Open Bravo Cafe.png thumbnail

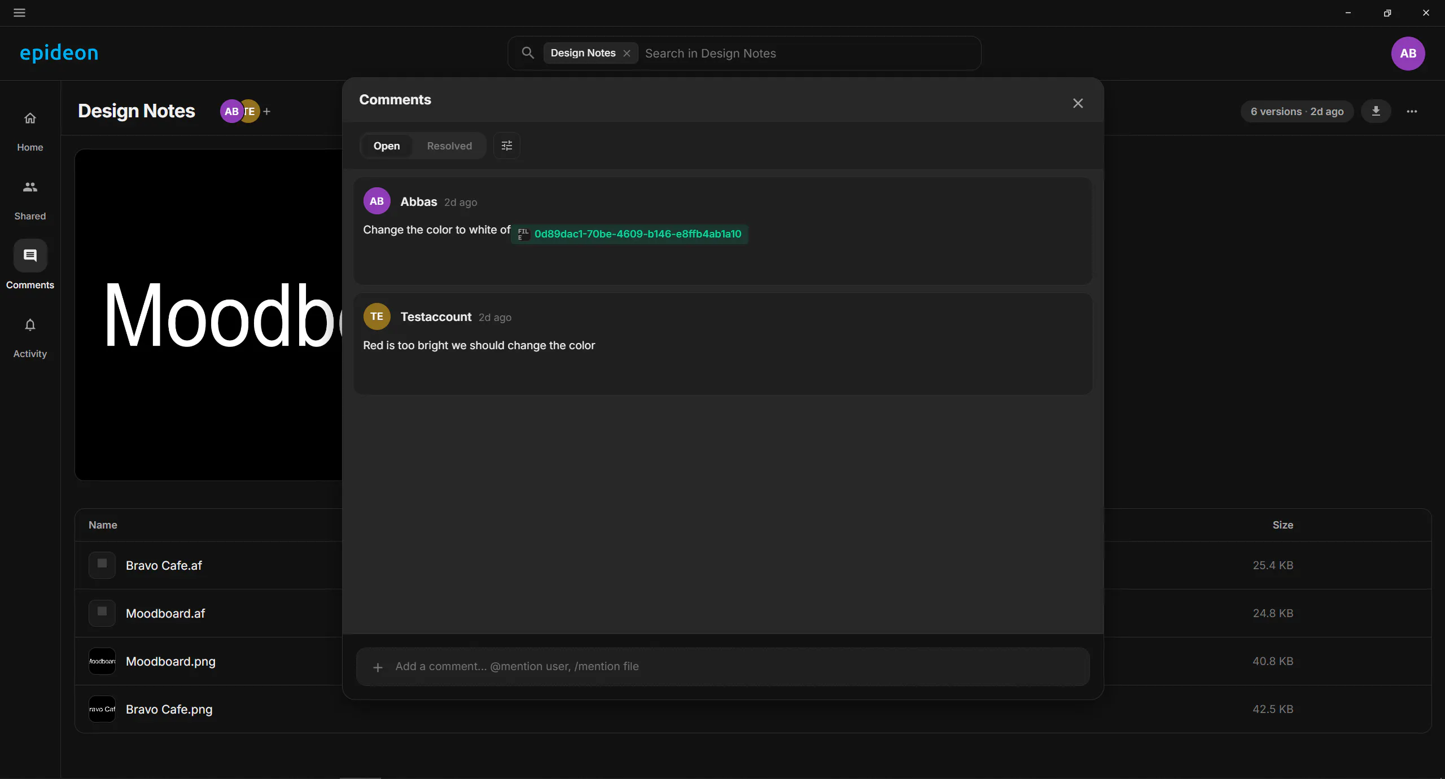[x=102, y=708]
